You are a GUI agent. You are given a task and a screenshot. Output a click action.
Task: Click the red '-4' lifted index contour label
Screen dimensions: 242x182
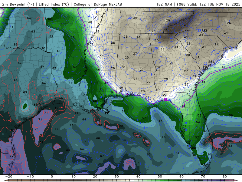point(61,107)
